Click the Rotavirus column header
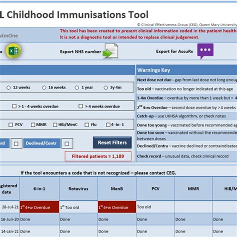The image size is (237, 237). click(78, 188)
